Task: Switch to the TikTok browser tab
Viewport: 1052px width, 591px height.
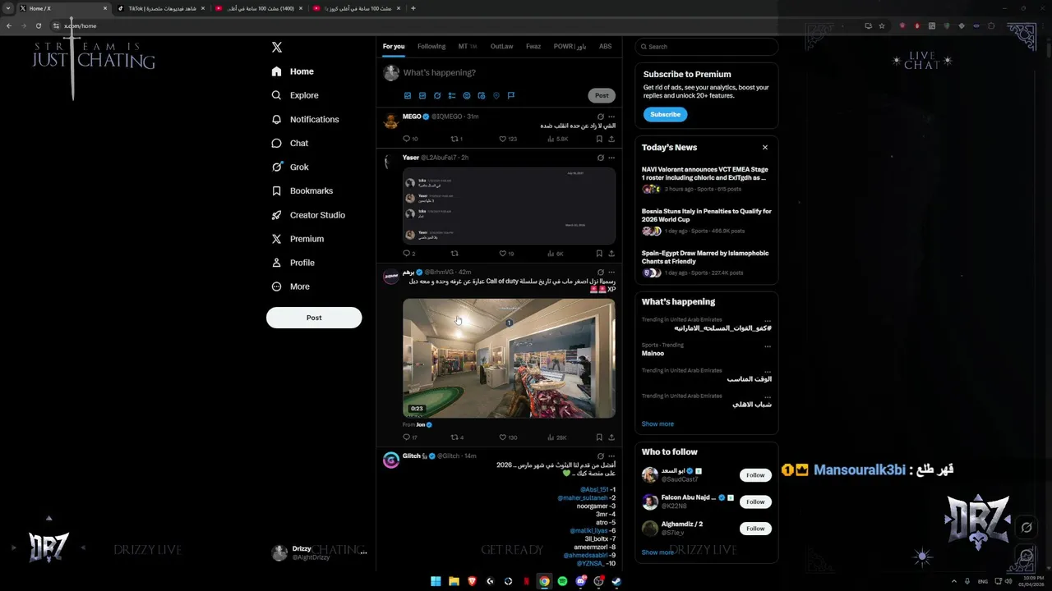Action: (161, 8)
